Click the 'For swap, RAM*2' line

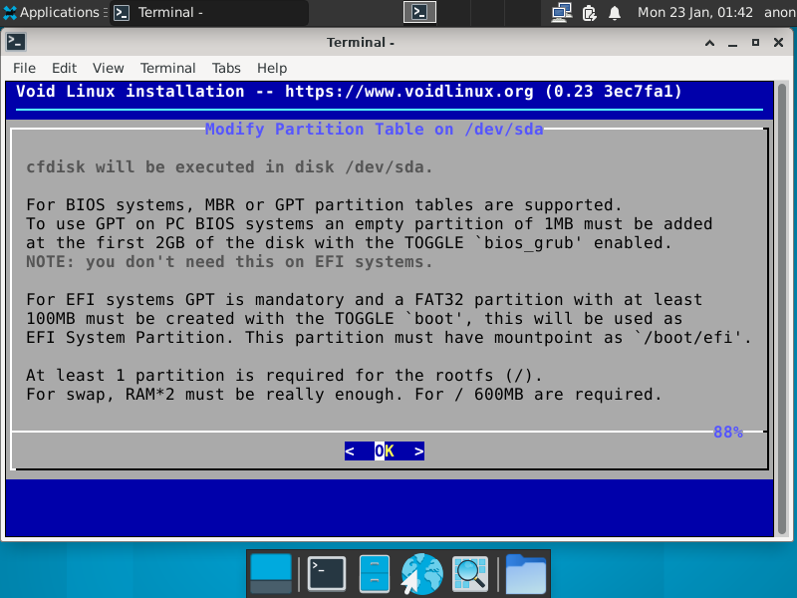tap(344, 394)
